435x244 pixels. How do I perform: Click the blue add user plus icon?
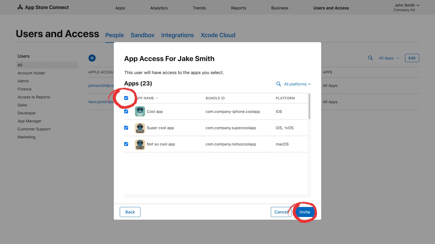point(92,58)
